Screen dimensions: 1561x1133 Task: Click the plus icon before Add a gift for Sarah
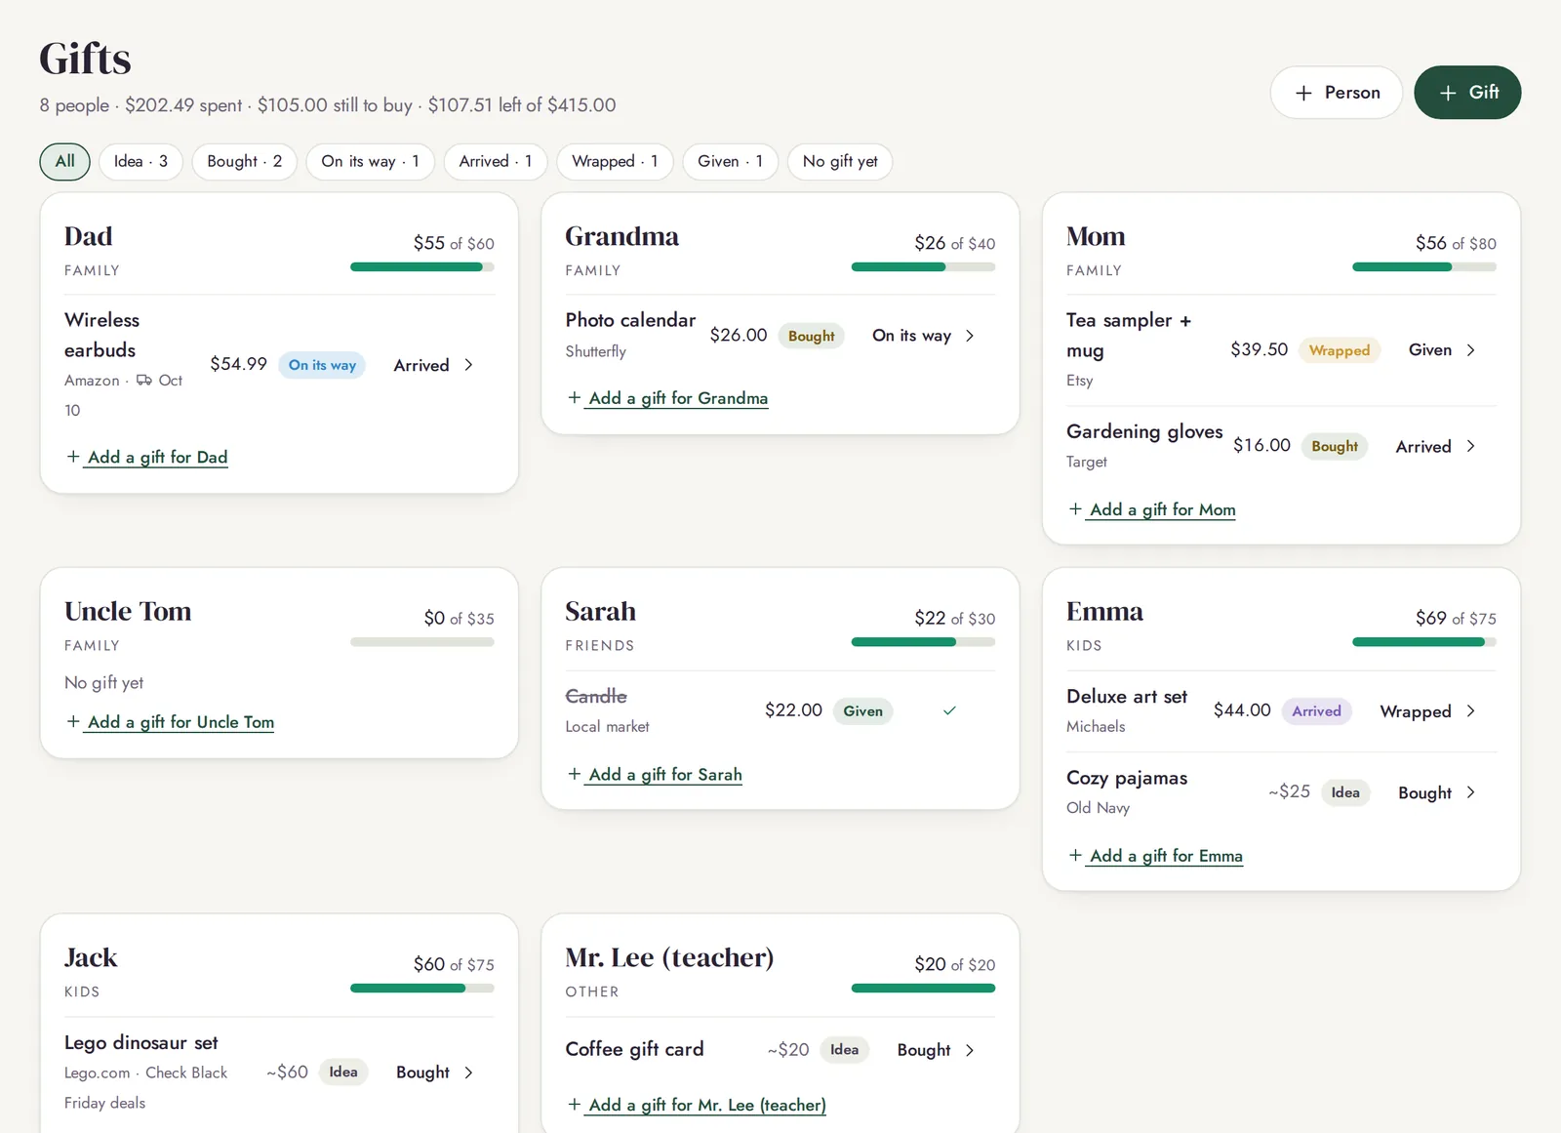(574, 774)
